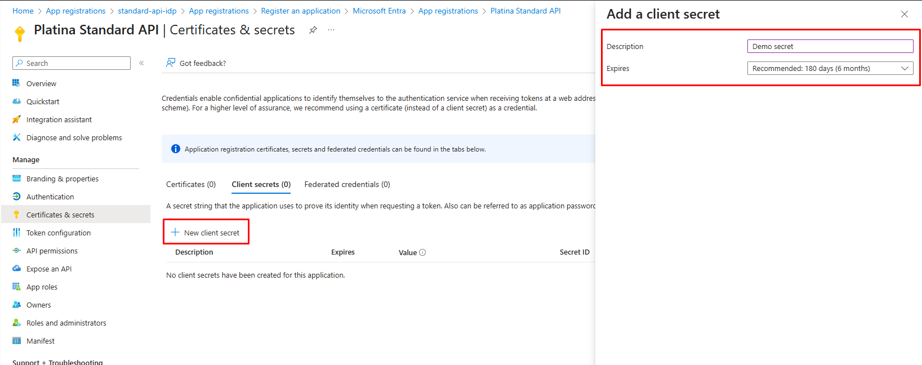Click the info icon next to Value column
The height and width of the screenshot is (365, 922).
point(422,252)
